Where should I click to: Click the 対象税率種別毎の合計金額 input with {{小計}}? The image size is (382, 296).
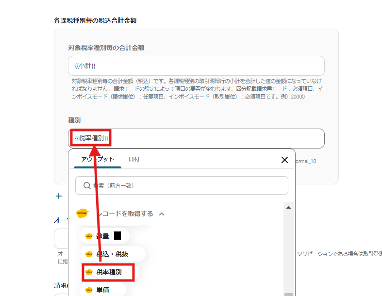[x=197, y=66]
